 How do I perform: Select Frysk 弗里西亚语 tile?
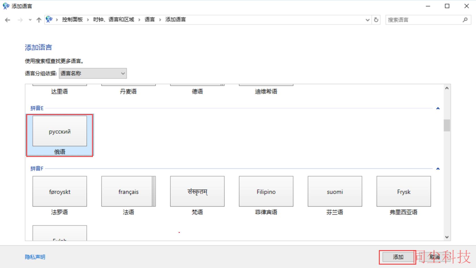tap(404, 196)
